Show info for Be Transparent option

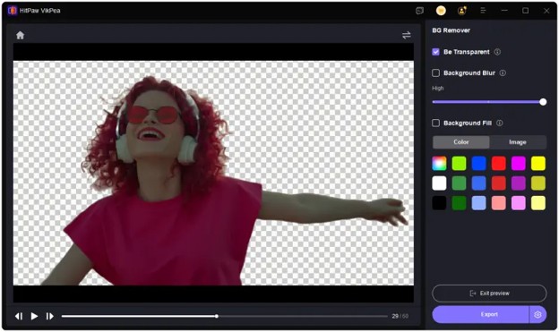tap(497, 52)
